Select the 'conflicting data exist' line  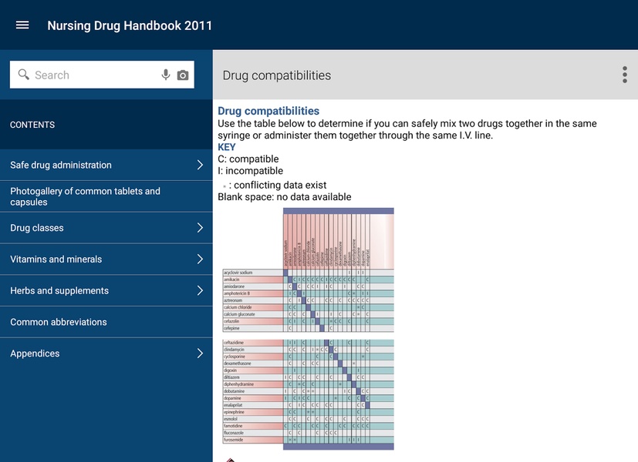coord(275,185)
